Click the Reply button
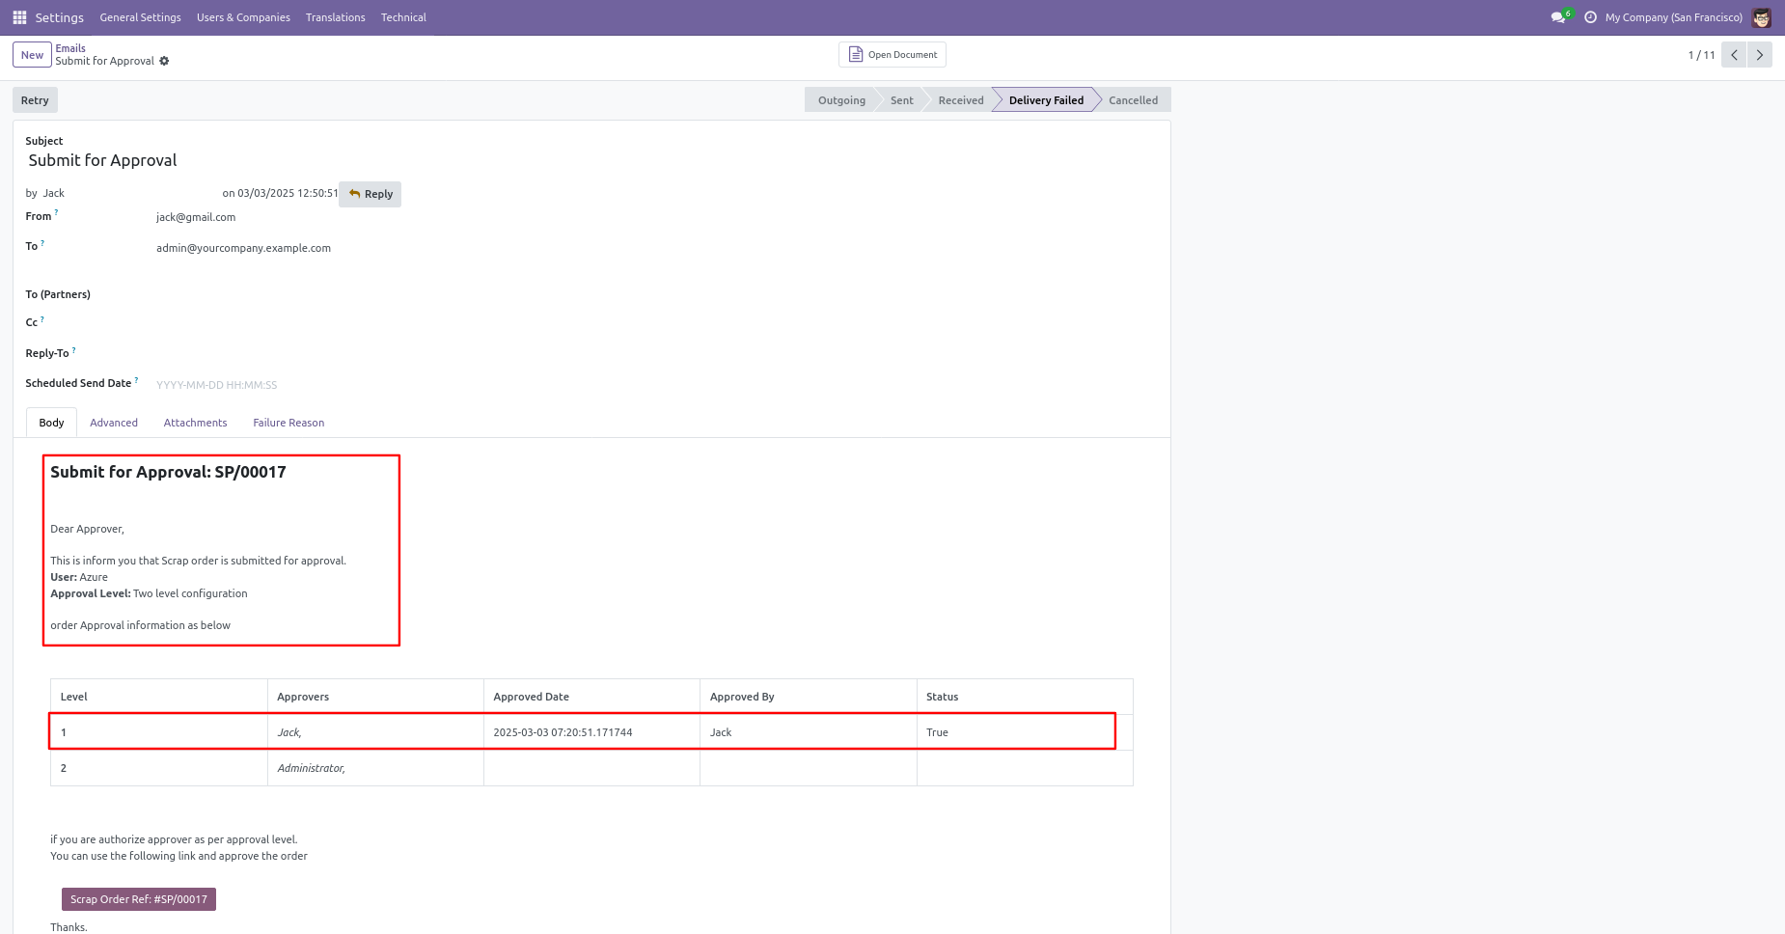Image resolution: width=1785 pixels, height=934 pixels. (371, 194)
